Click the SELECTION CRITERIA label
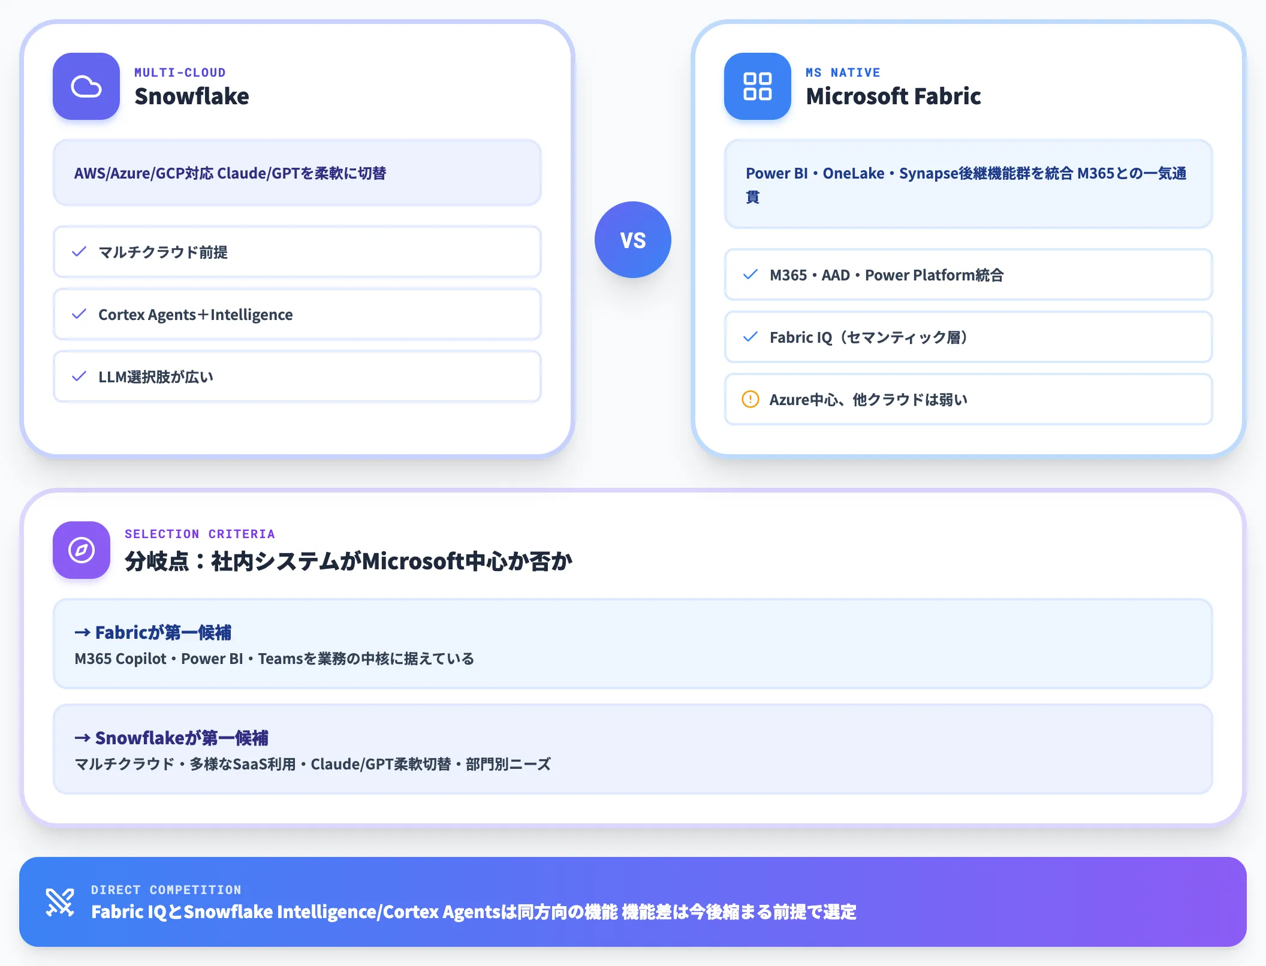This screenshot has width=1266, height=966. 200,534
